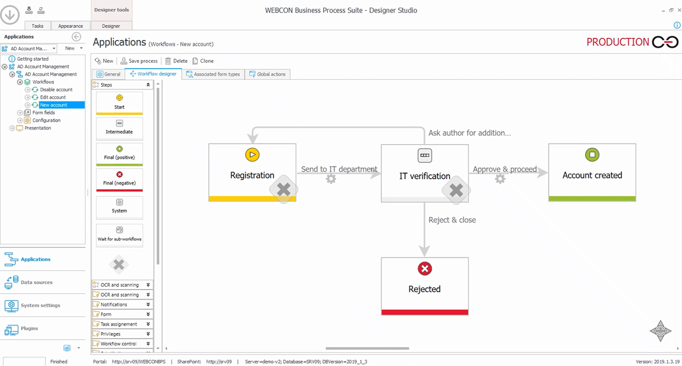Image resolution: width=682 pixels, height=366 pixels.
Task: Click the horizontal scrollbar under the canvas
Action: pos(367,349)
